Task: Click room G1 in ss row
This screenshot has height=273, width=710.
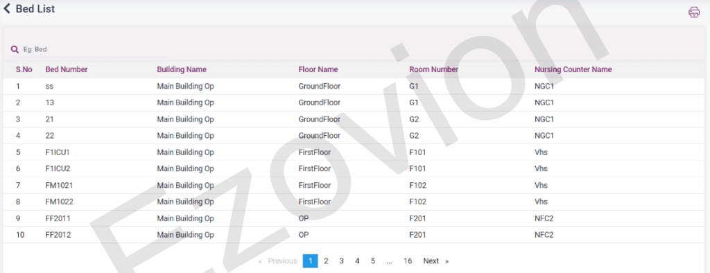Action: tap(414, 86)
